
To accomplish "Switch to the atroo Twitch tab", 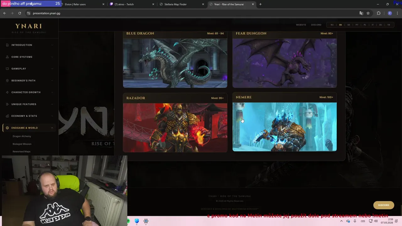I will (x=132, y=4).
